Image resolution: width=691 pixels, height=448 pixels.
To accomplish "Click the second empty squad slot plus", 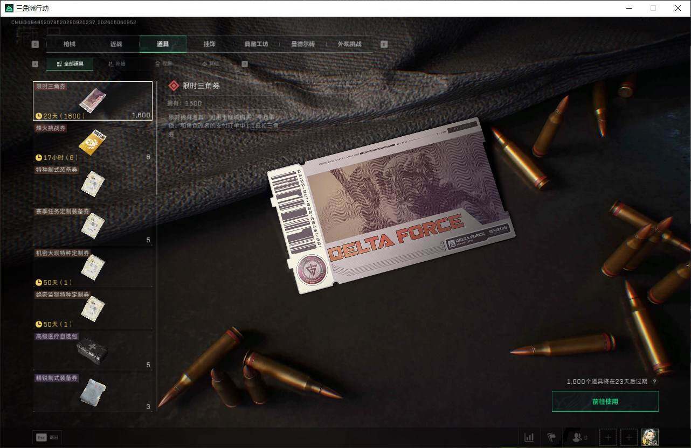I will (628, 437).
